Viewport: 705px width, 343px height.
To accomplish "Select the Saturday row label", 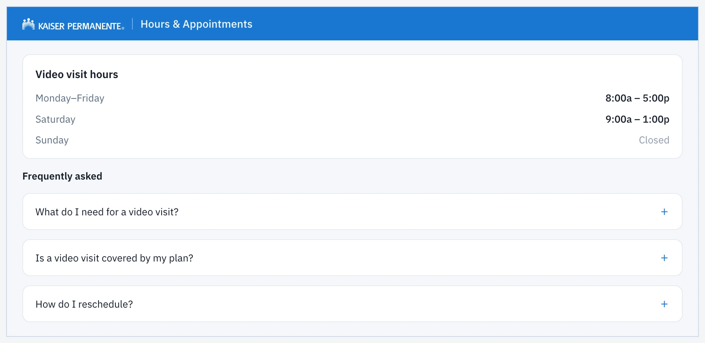I will click(x=55, y=120).
